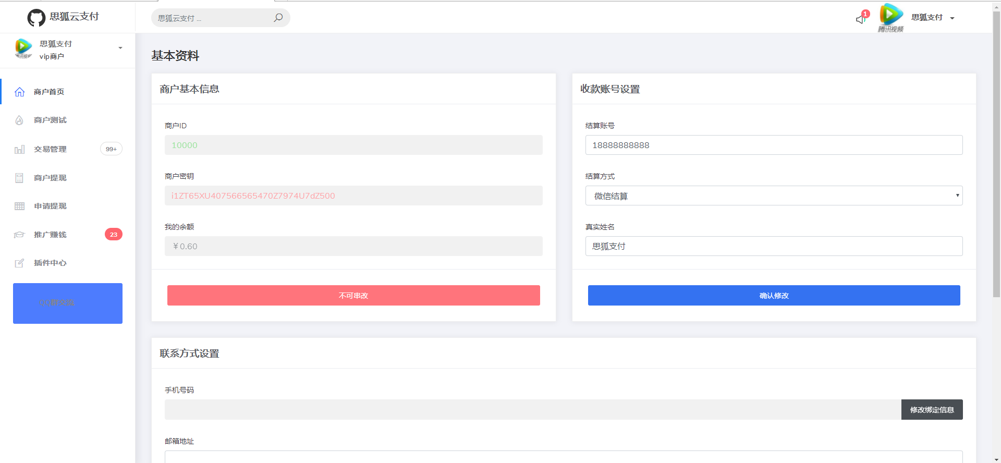Click the search magnifier icon

(278, 18)
